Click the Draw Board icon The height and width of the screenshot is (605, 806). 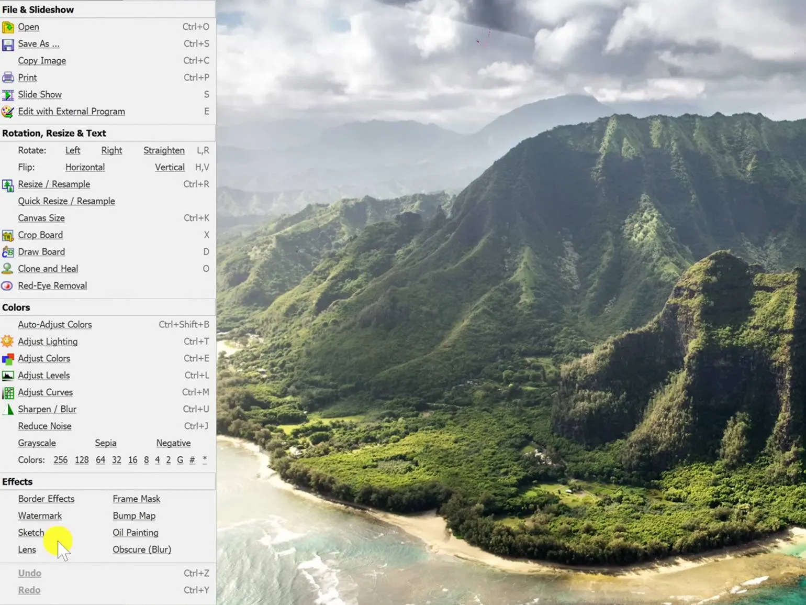(x=8, y=252)
